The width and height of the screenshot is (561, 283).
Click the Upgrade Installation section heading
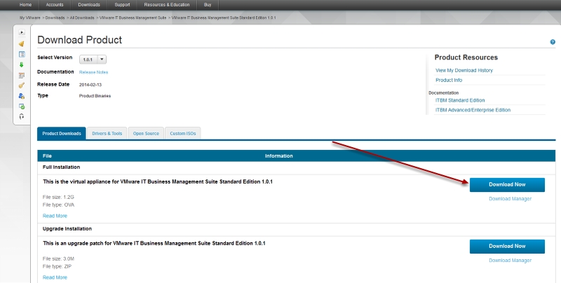pyautogui.click(x=67, y=228)
